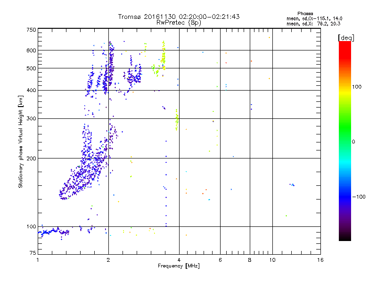
Task: Click the small blue echo cluster near 12 MHz
Action: click(x=292, y=185)
